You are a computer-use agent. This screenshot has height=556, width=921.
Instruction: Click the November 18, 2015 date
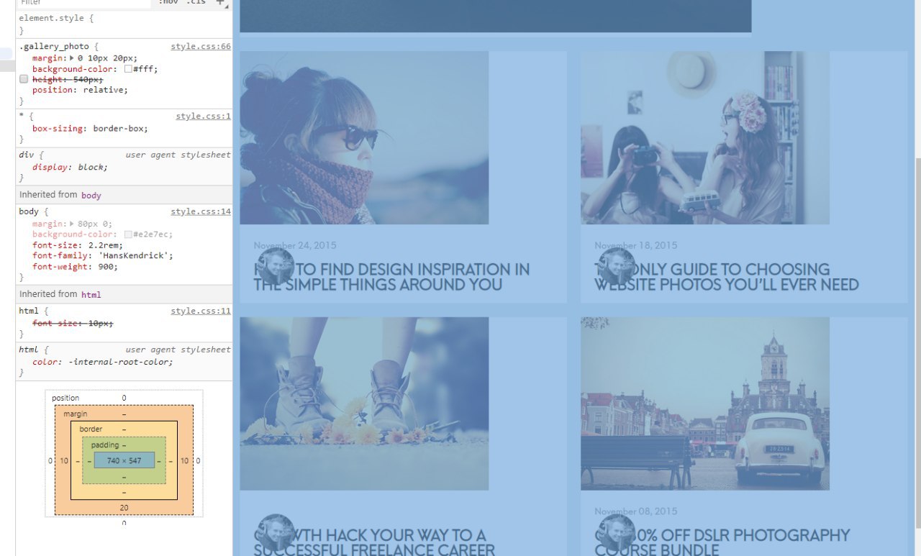click(x=636, y=245)
